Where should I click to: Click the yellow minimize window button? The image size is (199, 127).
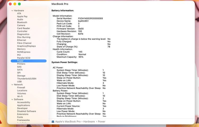pyautogui.click(x=15, y=4)
